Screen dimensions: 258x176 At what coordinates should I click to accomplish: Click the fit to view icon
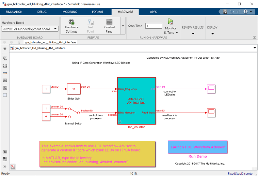pyautogui.click(x=5, y=66)
